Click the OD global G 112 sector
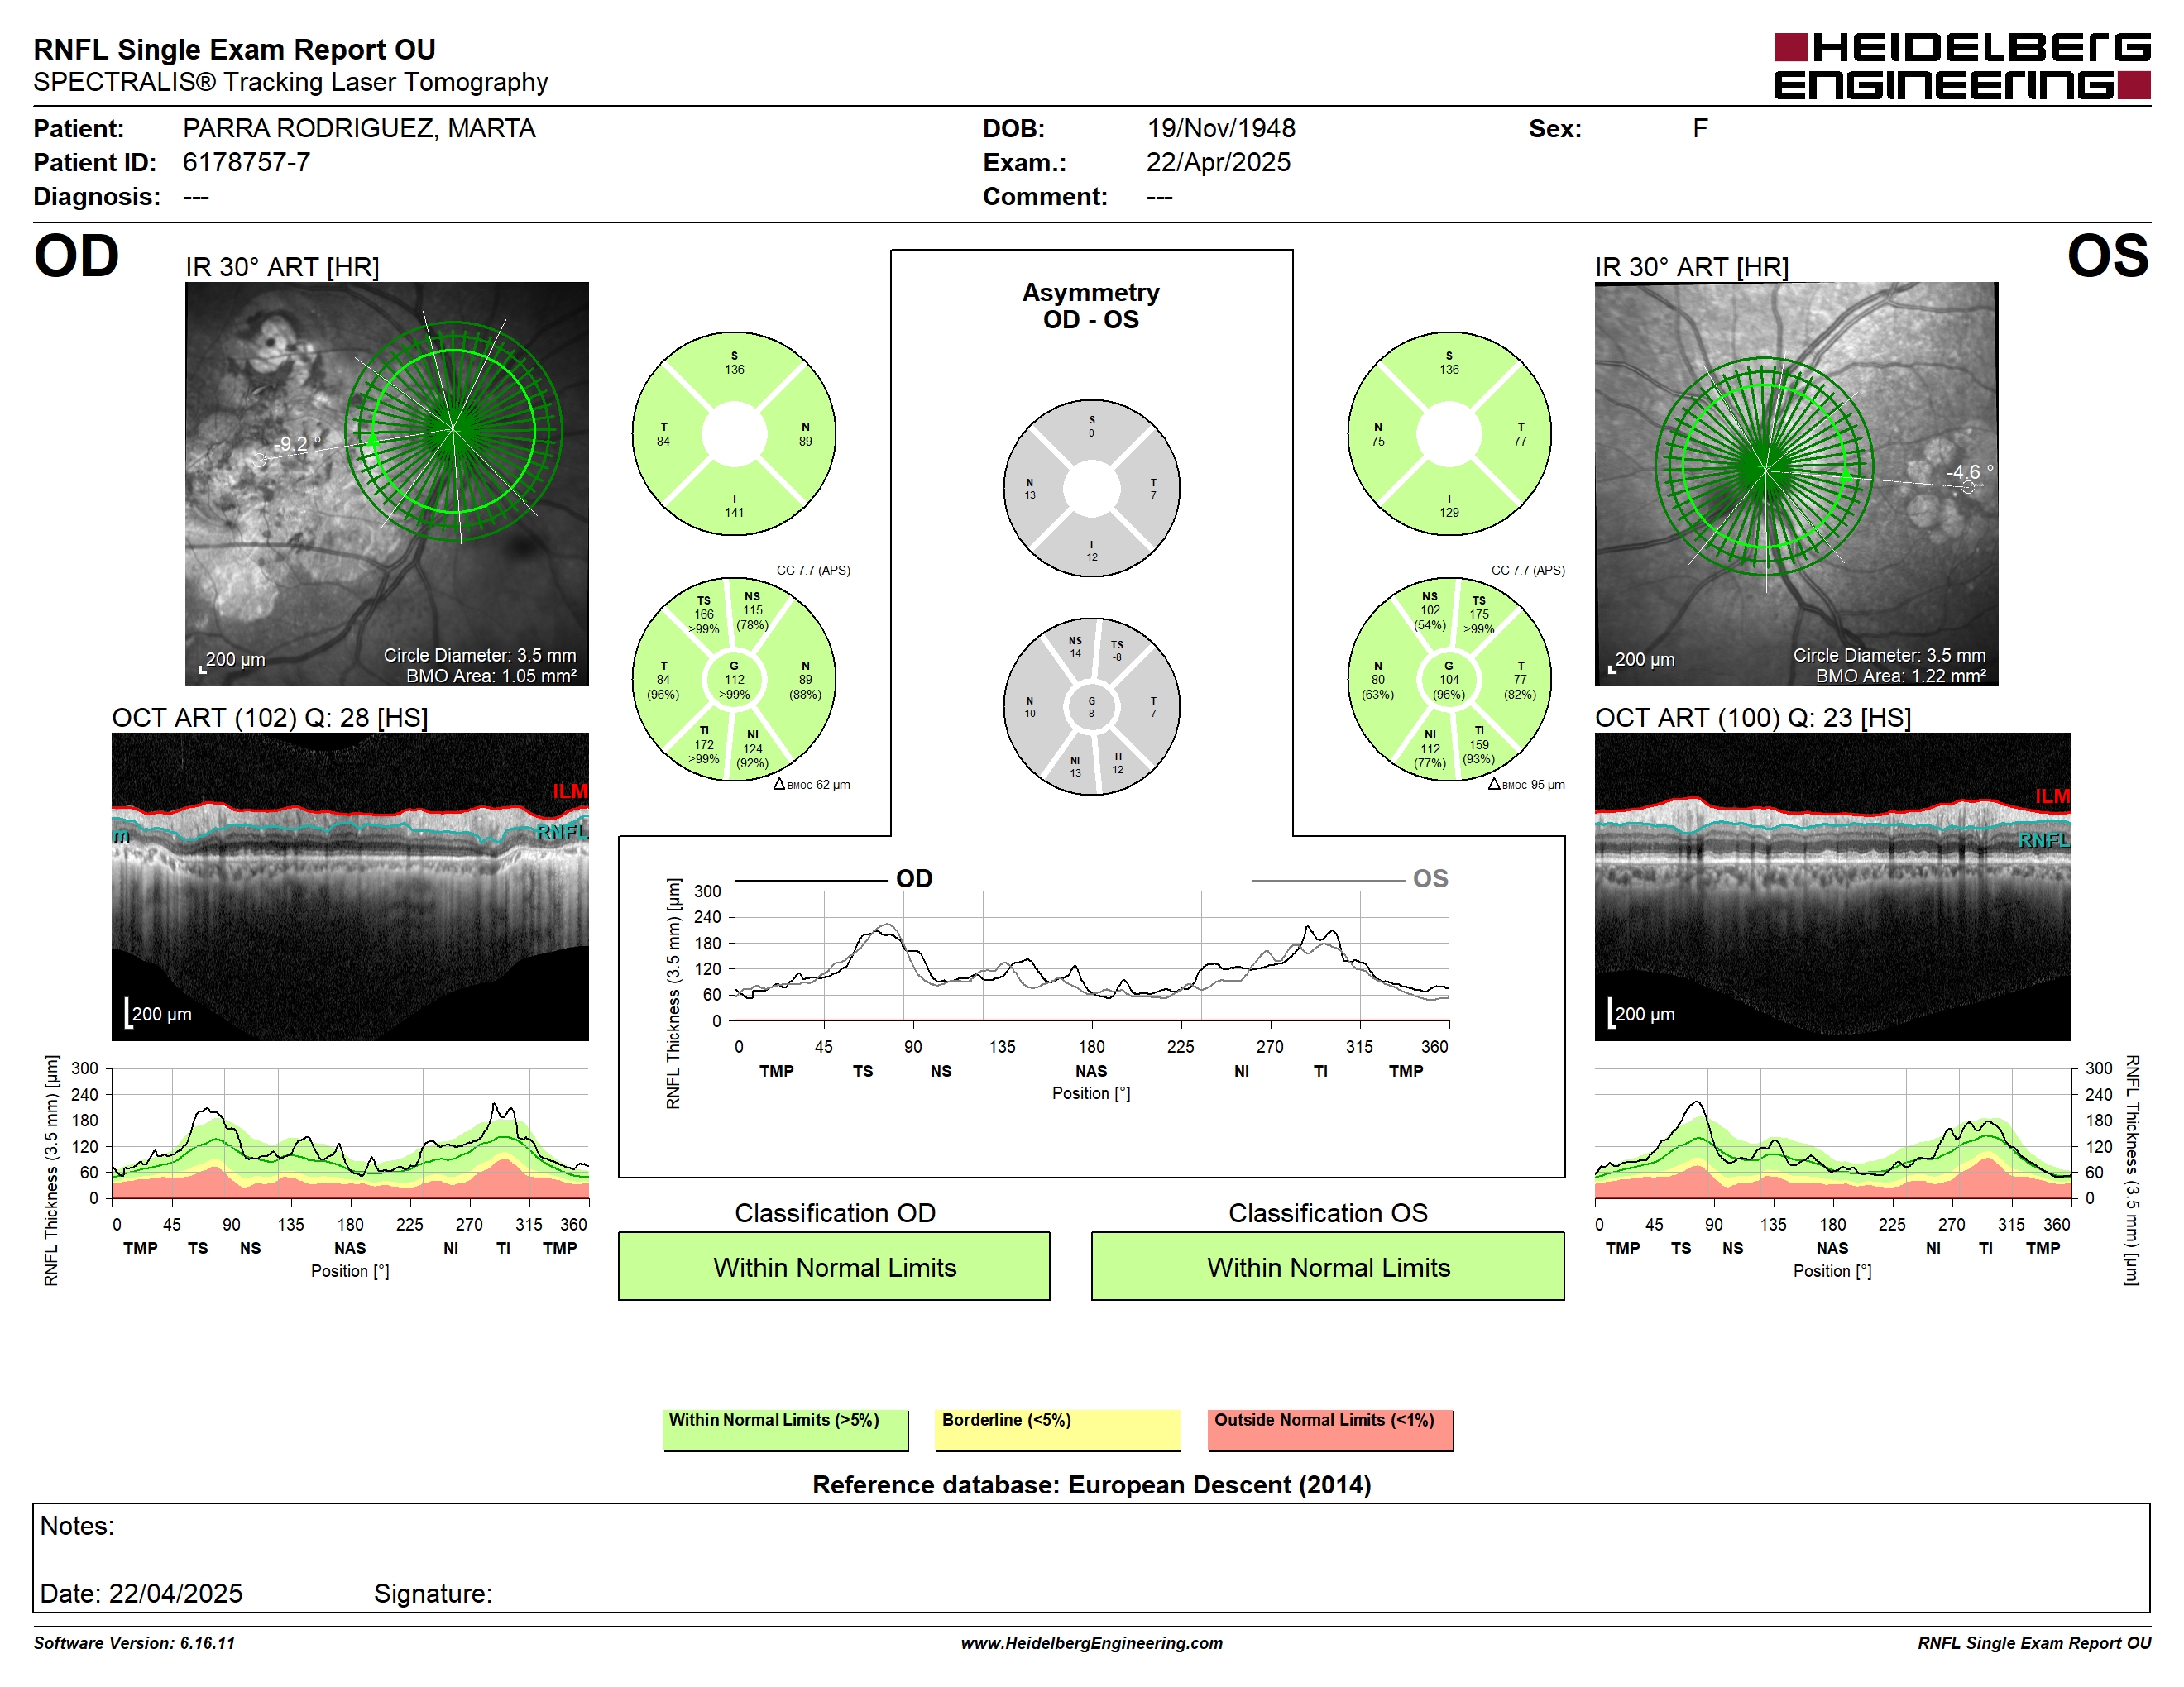The image size is (2184, 1687). click(734, 680)
